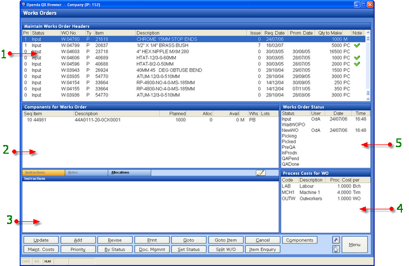Sort by the Req. Date column header
This screenshot has width=409, height=266.
pyautogui.click(x=275, y=33)
